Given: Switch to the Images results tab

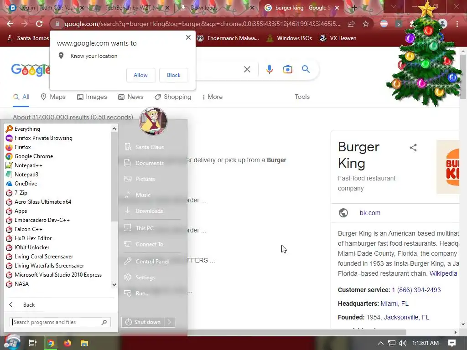Looking at the screenshot, I should [x=92, y=97].
